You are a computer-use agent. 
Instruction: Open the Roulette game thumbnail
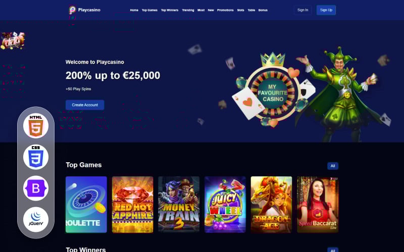tap(86, 205)
